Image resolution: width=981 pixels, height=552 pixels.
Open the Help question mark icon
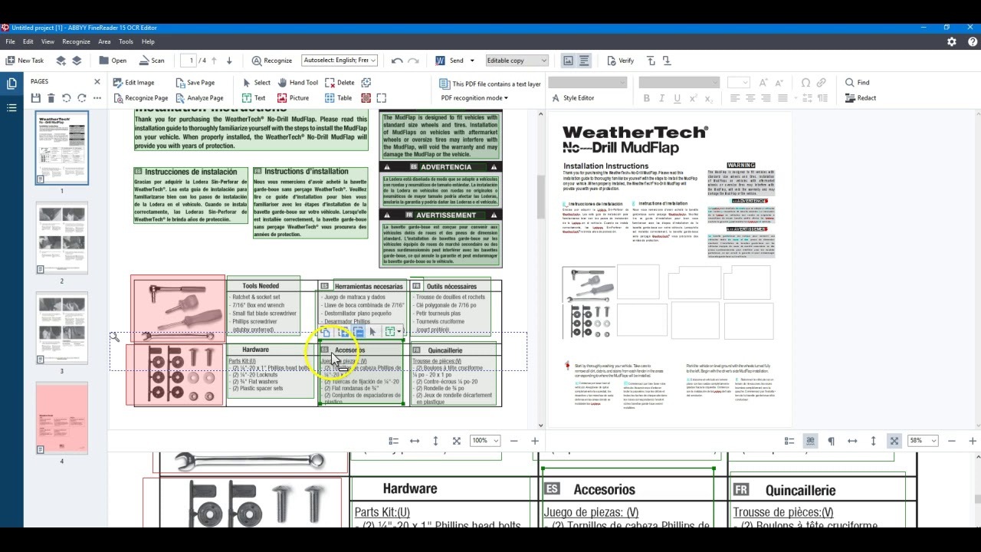pyautogui.click(x=972, y=41)
